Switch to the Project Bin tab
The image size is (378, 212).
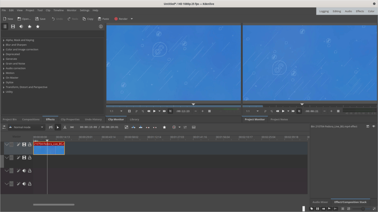pos(10,119)
